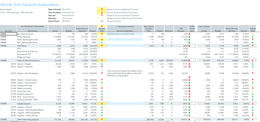
Task: Click Salaries - Overtime red alert triangle
Action: [x=102, y=67]
